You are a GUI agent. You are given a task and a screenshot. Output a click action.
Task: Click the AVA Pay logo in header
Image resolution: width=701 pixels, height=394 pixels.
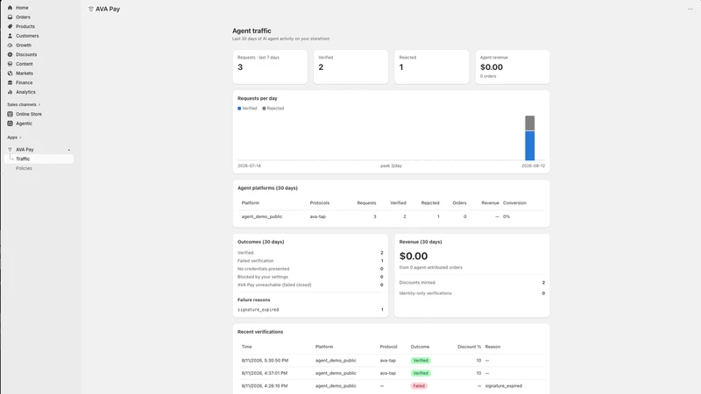coord(91,9)
